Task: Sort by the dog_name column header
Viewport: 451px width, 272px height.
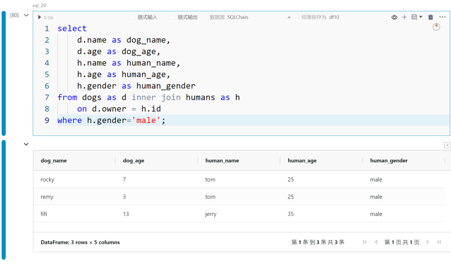Action: point(54,160)
